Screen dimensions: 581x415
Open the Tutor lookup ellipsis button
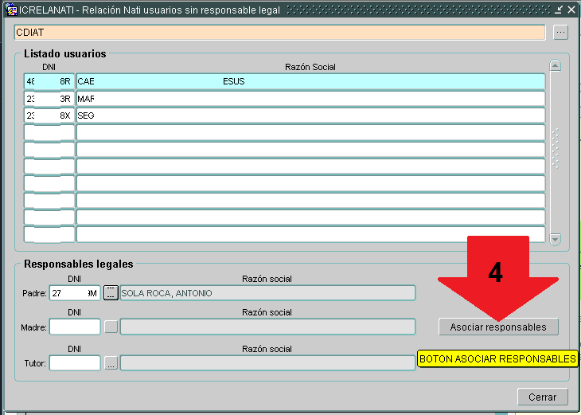[x=111, y=363]
